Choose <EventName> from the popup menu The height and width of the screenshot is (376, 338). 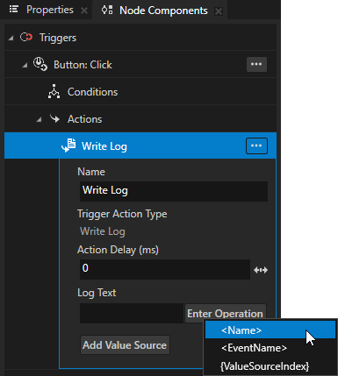[x=270, y=348]
